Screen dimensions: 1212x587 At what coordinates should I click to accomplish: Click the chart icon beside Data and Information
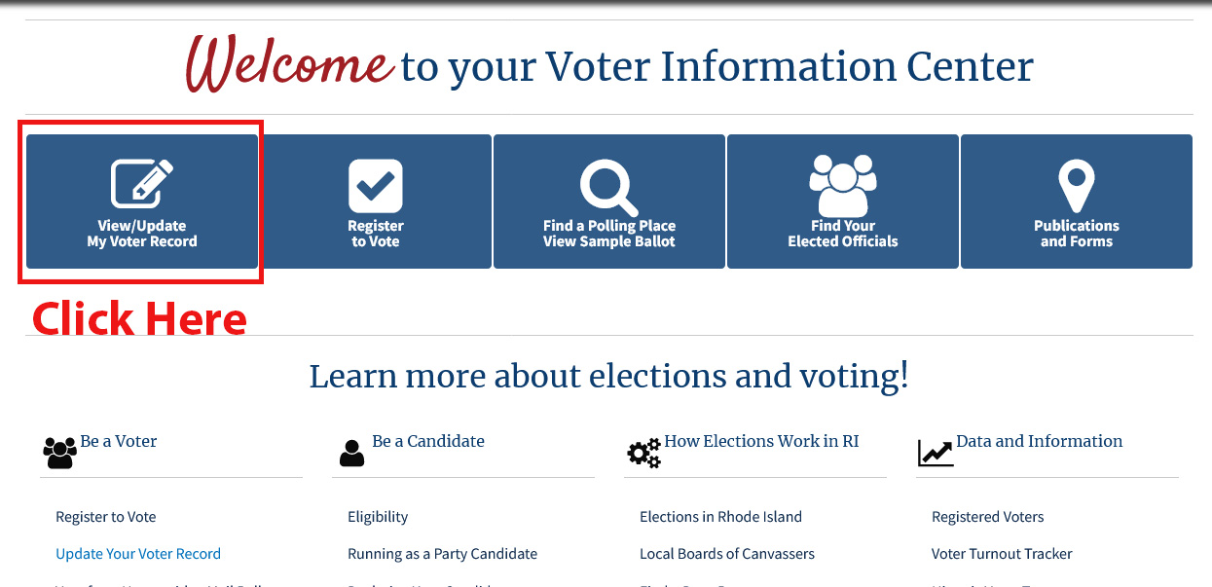(936, 454)
